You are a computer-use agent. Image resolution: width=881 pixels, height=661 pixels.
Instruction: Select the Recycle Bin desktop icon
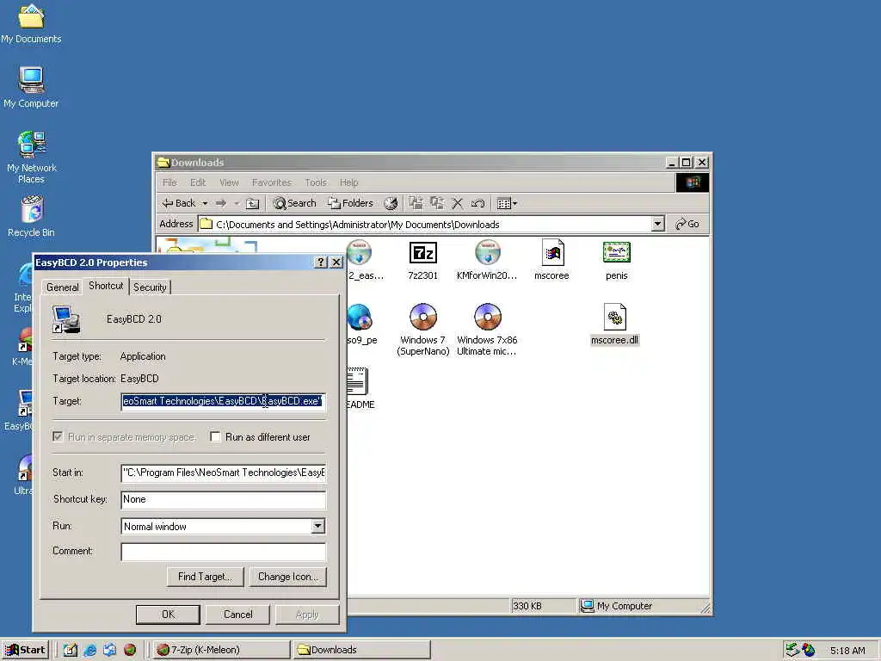pyautogui.click(x=32, y=216)
